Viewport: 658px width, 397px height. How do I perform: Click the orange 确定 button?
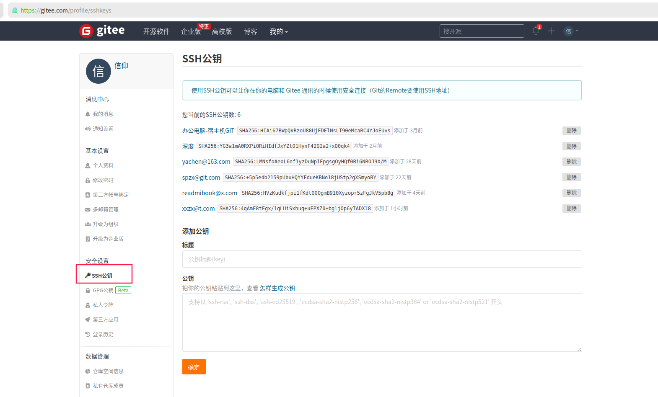tap(194, 367)
